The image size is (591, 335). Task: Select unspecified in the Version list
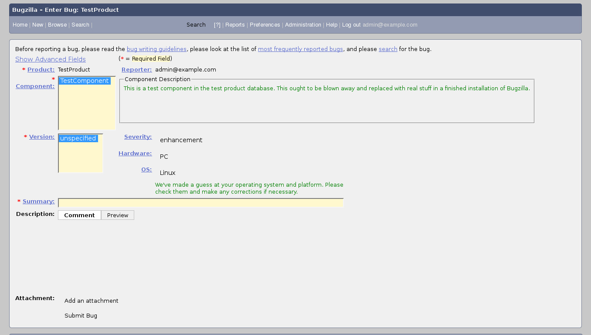[78, 138]
